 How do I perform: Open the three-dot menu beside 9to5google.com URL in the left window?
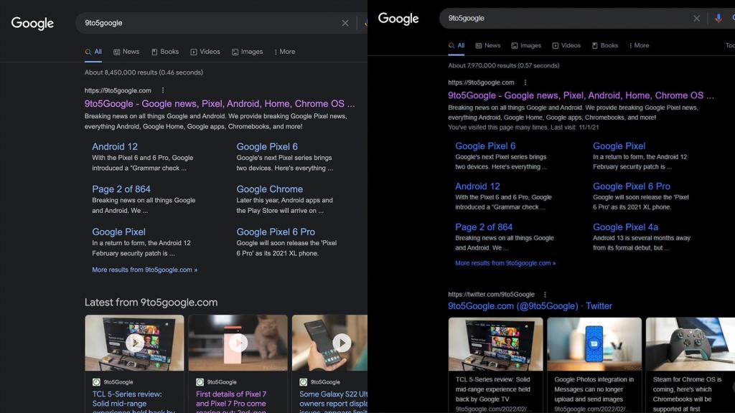point(163,90)
